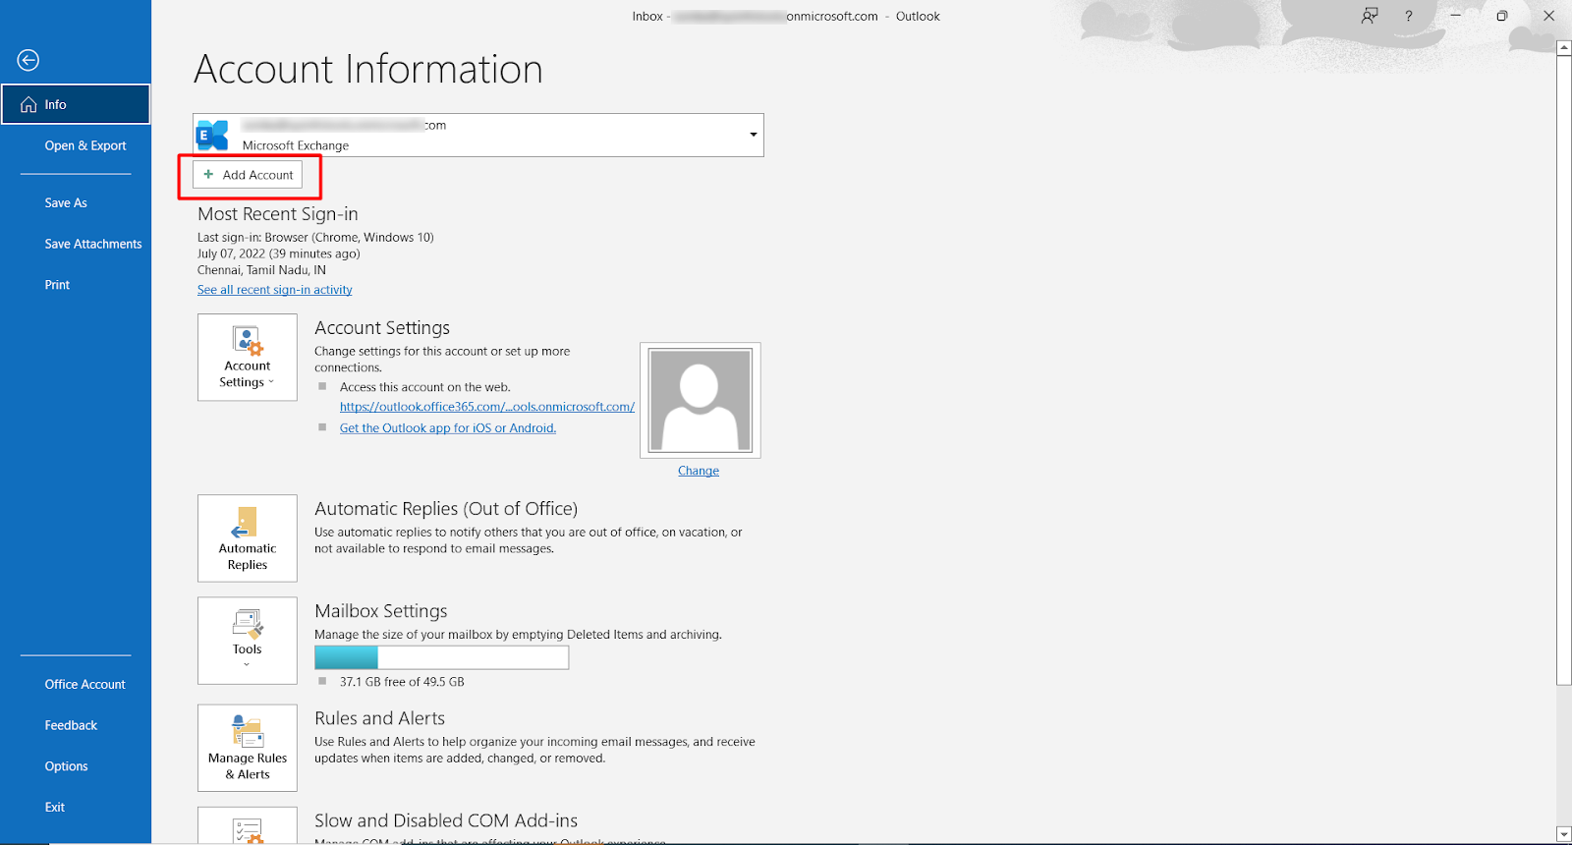Click the vertical scrollbar thumb
The height and width of the screenshot is (845, 1572).
point(1564,369)
